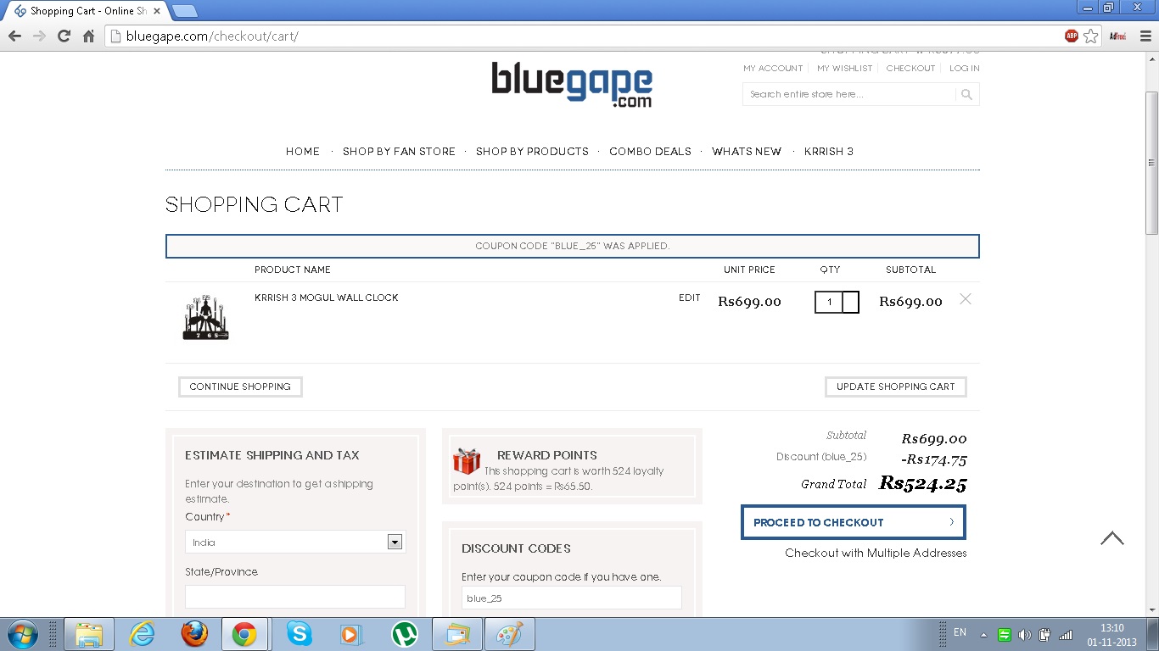Expand the Country dropdown
1159x651 pixels.
click(x=395, y=542)
